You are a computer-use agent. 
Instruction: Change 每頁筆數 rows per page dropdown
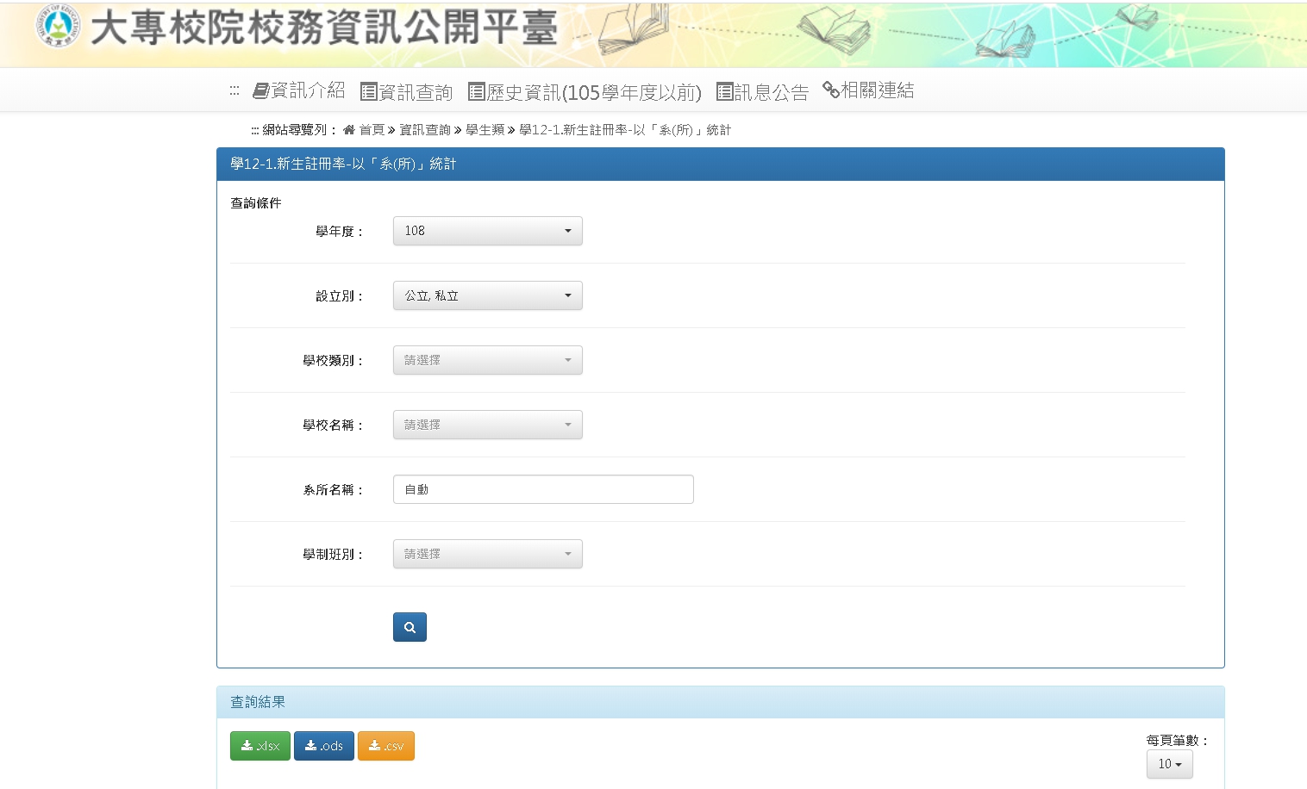1170,764
